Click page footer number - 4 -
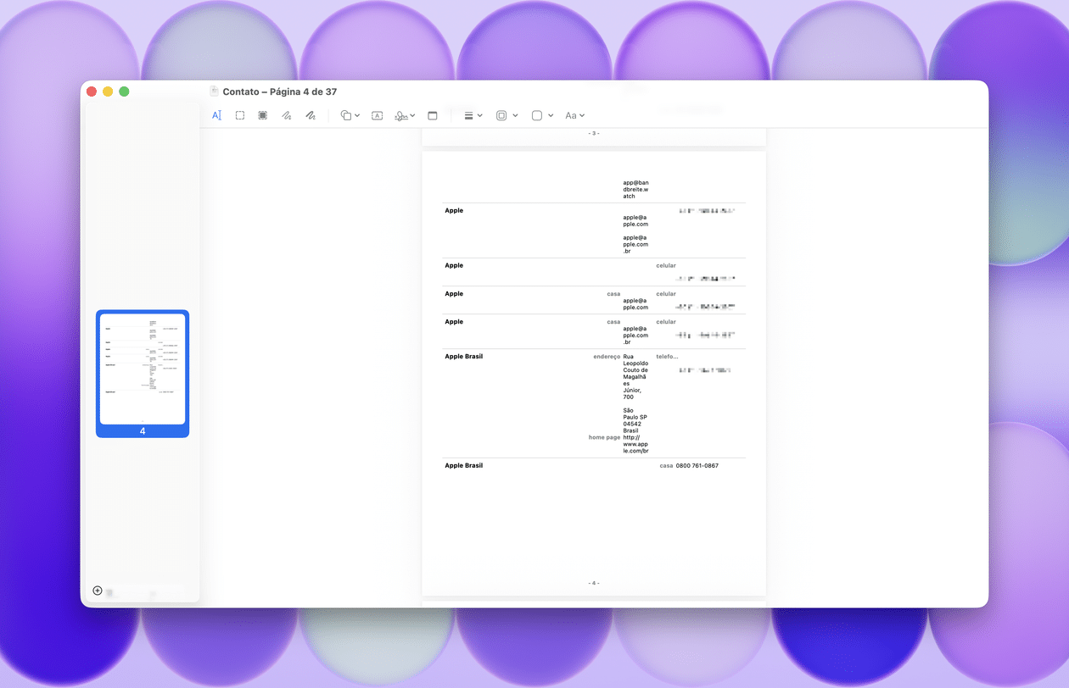The width and height of the screenshot is (1069, 688). point(594,583)
